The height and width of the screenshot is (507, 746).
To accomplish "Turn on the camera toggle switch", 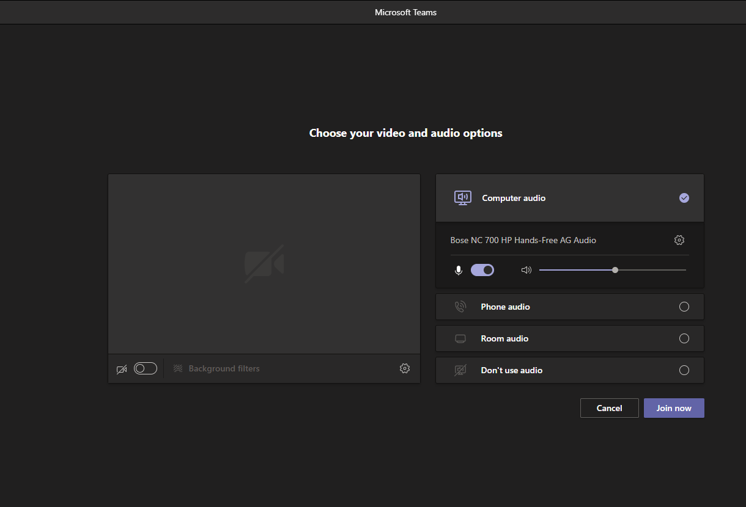I will 146,368.
